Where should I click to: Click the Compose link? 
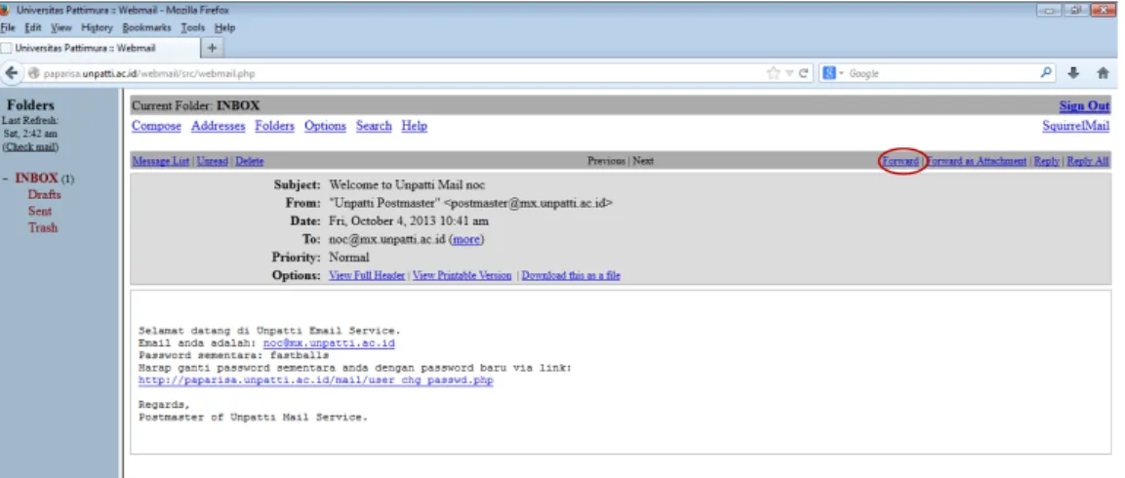[x=156, y=126]
